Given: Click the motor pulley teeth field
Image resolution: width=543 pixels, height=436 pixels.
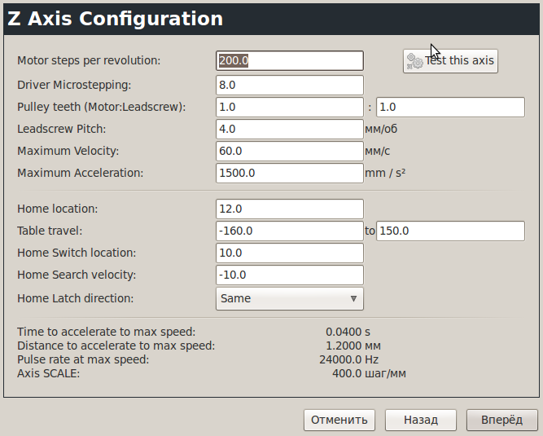Looking at the screenshot, I should [289, 107].
